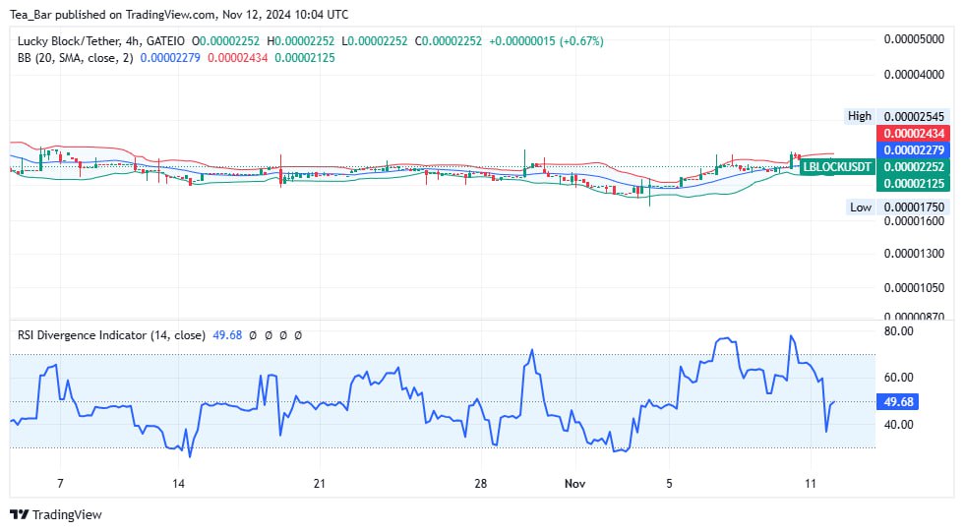This screenshot has width=964, height=532.
Task: Click the date label 14 on time axis
Action: tap(178, 484)
